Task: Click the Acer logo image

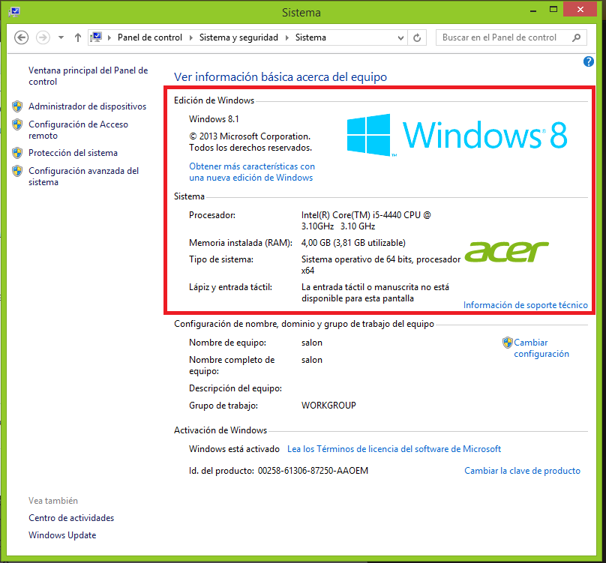Action: (x=507, y=252)
